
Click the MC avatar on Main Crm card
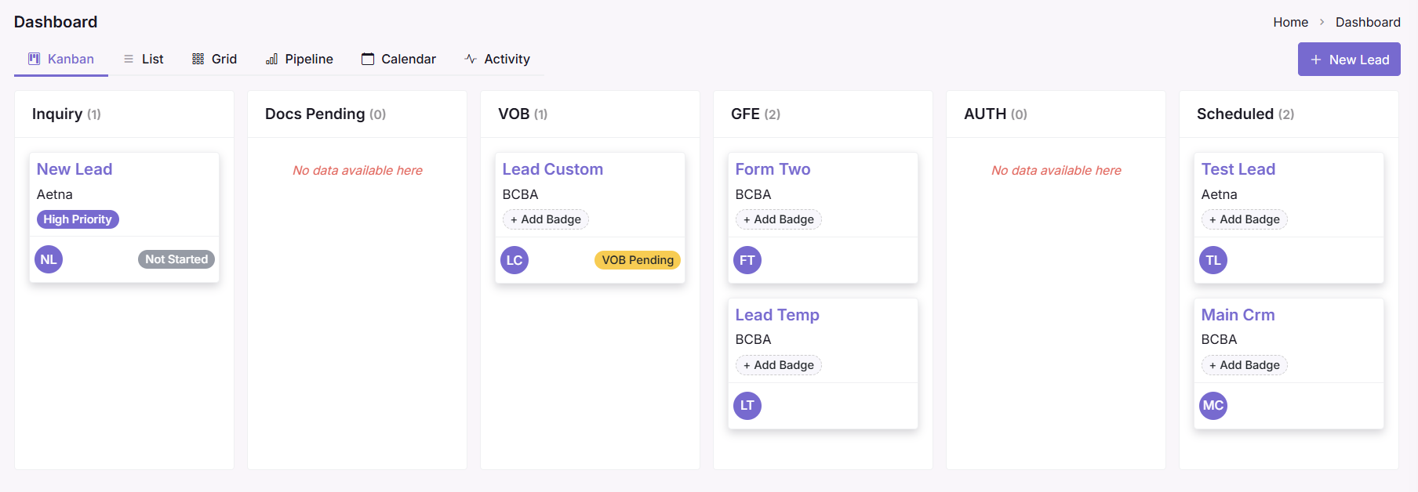[x=1213, y=406]
